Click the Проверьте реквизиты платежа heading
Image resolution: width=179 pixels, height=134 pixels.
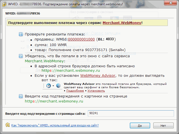55,34
